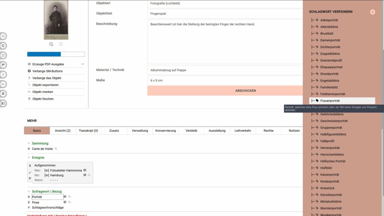Search for Hamburg place with magnifier
The width and height of the screenshot is (384, 216).
pos(89,175)
